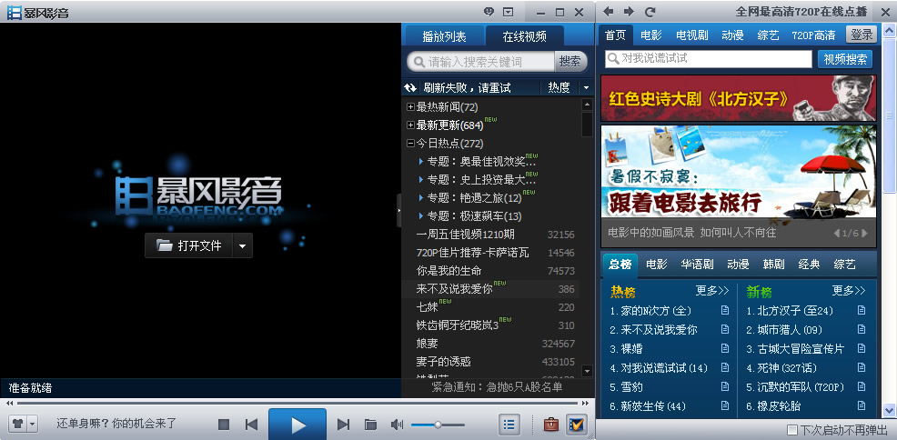Click the reload icon in browser panel
The width and height of the screenshot is (897, 440).
pos(650,12)
